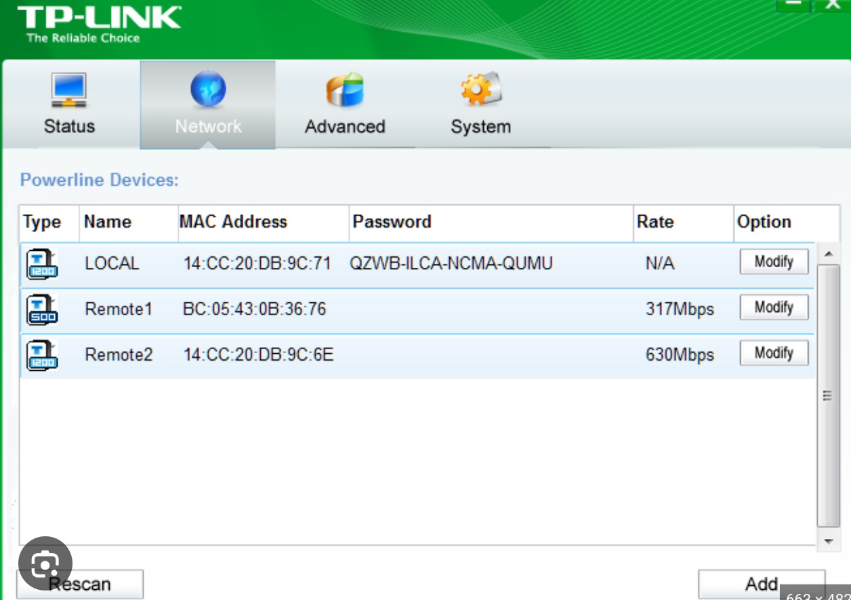Viewport: 851px width, 600px height.
Task: Click the N/A rate value
Action: 660,264
